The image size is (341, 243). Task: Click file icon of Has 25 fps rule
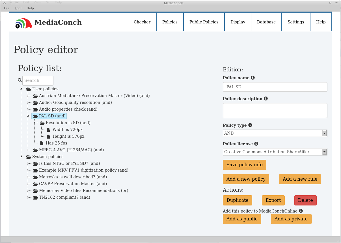42,143
